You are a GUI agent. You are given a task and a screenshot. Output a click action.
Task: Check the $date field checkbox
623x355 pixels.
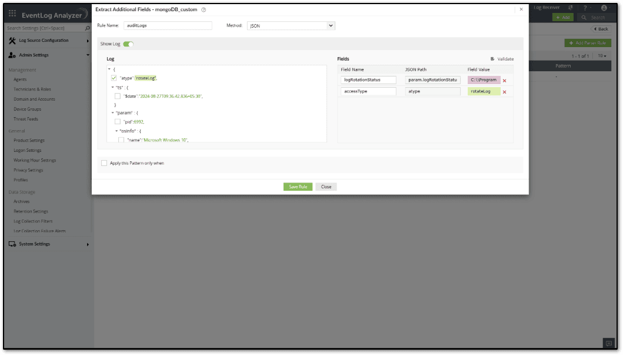point(118,96)
